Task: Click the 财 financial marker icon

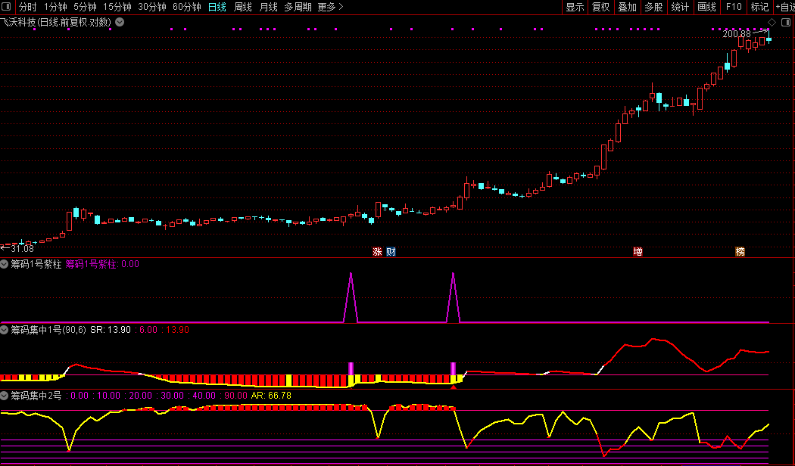Action: tap(391, 252)
